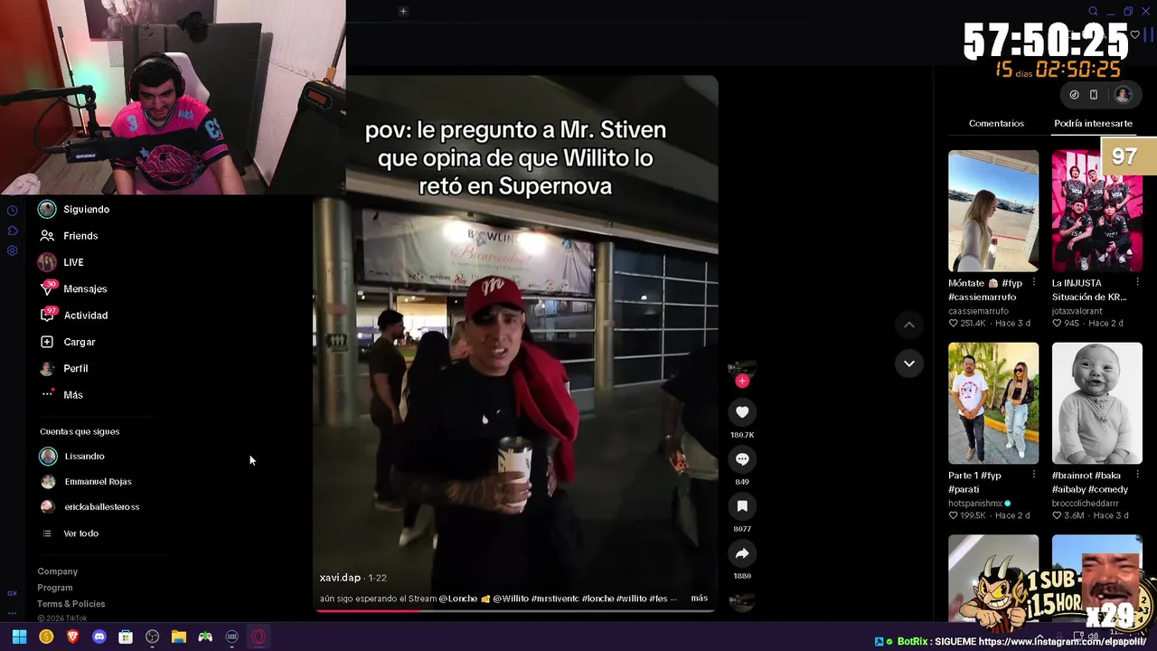
Task: Open browser sidebar history clock icon
Action: click(x=12, y=211)
